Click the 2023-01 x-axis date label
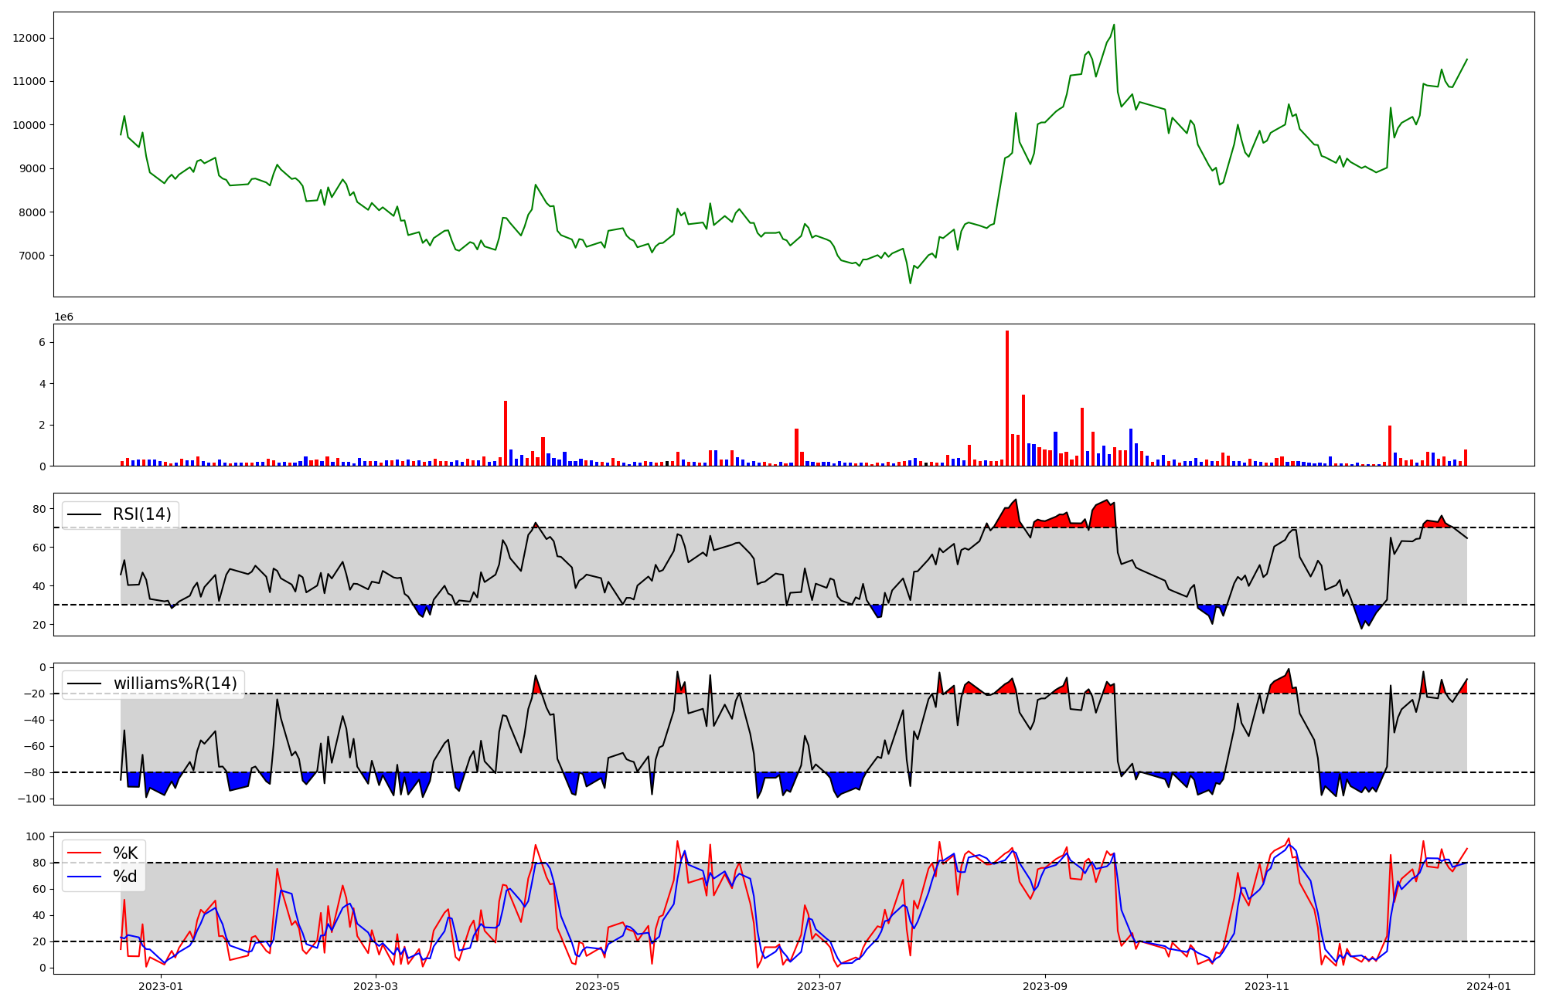1546x1004 pixels. [161, 986]
